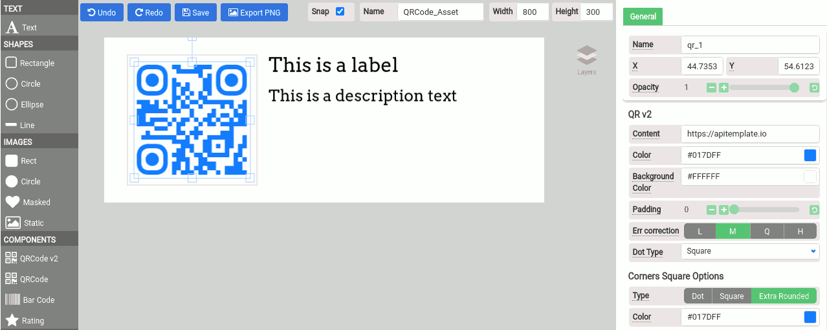
Task: Open the Background Color white swatch
Action: [x=810, y=177]
